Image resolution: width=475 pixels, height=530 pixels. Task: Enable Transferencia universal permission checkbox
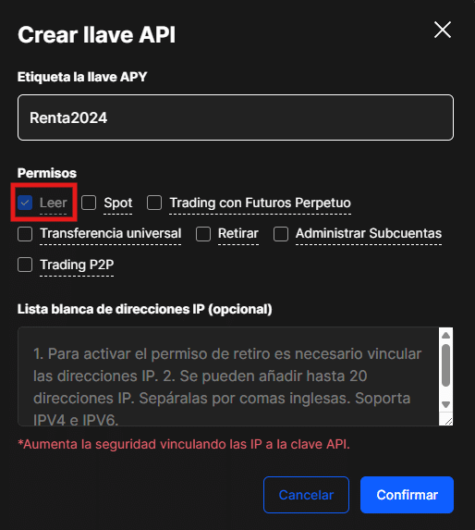25,234
